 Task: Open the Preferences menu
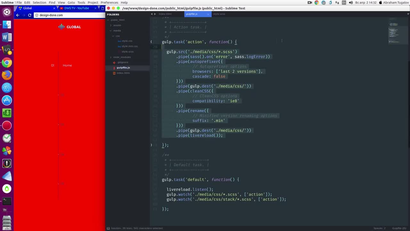(x=109, y=3)
